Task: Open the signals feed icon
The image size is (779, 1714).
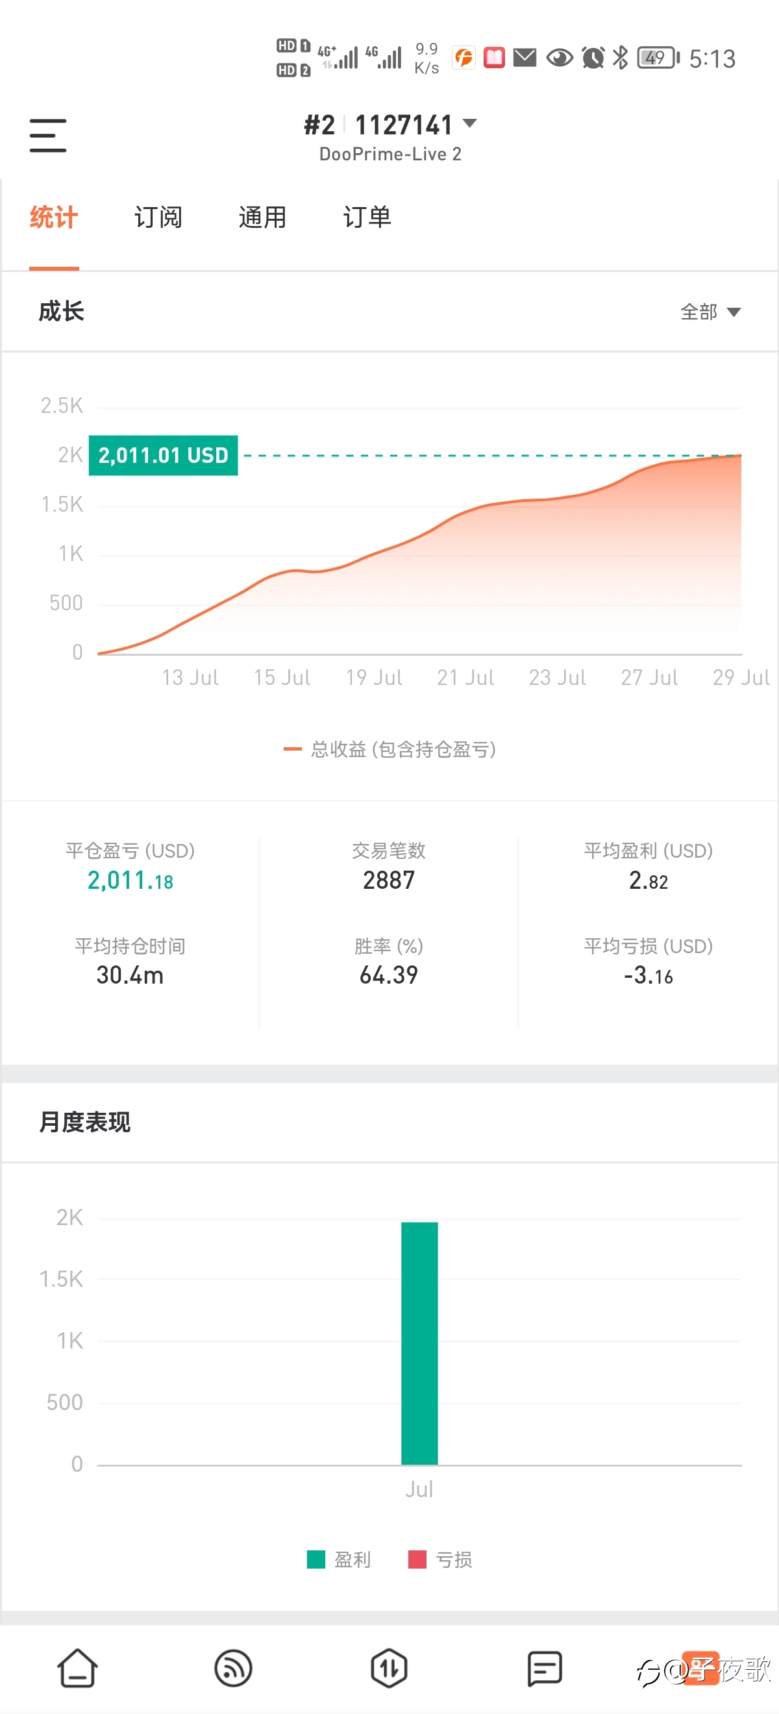Action: [234, 1668]
